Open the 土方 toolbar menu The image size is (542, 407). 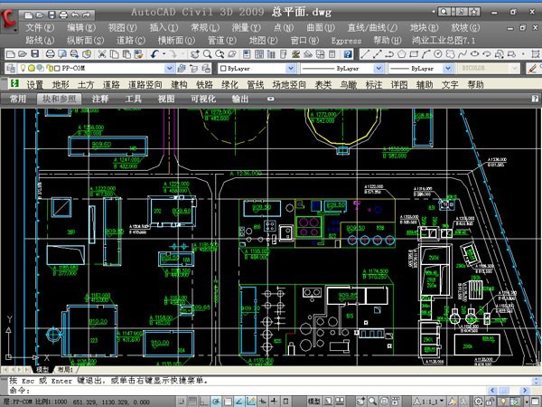coord(86,84)
